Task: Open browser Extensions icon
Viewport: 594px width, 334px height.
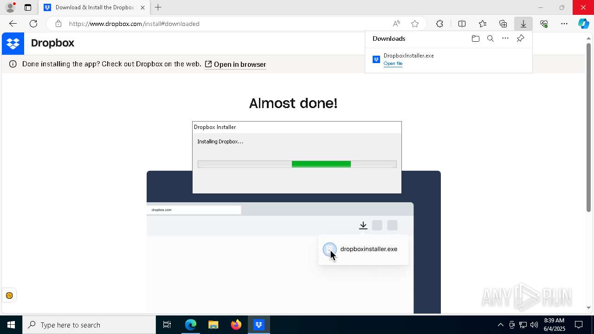Action: click(x=439, y=24)
